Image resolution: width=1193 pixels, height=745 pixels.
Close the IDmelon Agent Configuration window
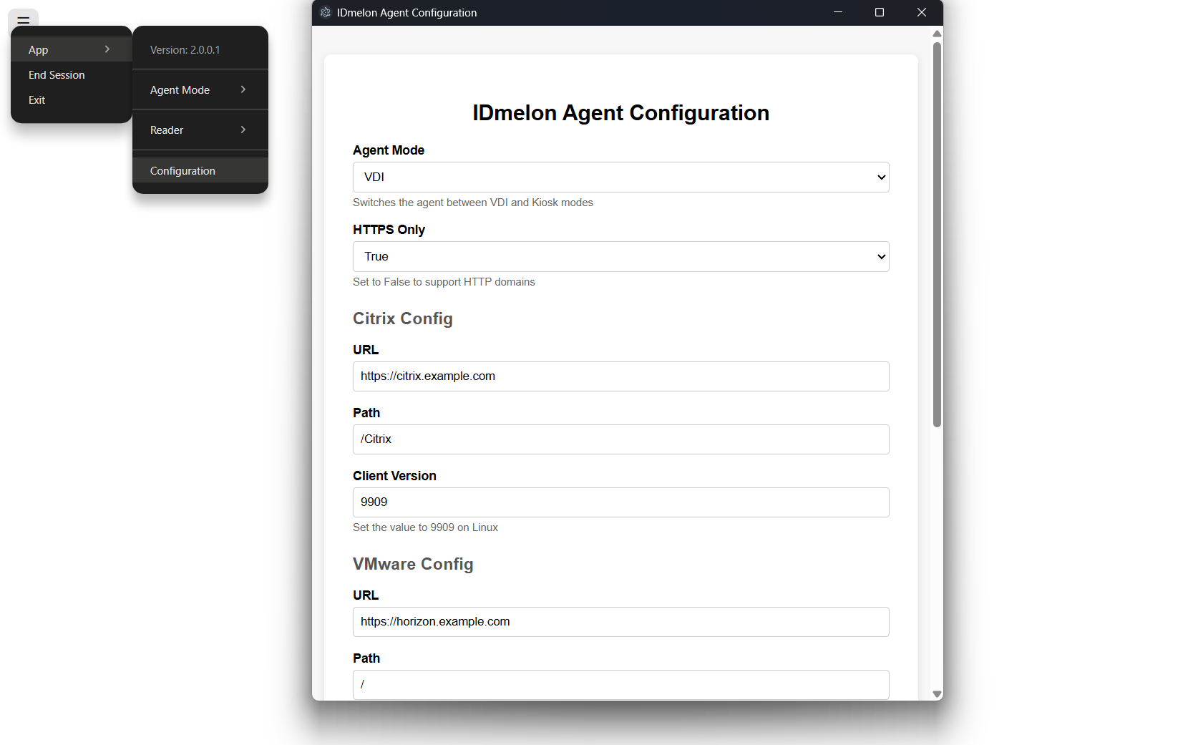point(922,12)
